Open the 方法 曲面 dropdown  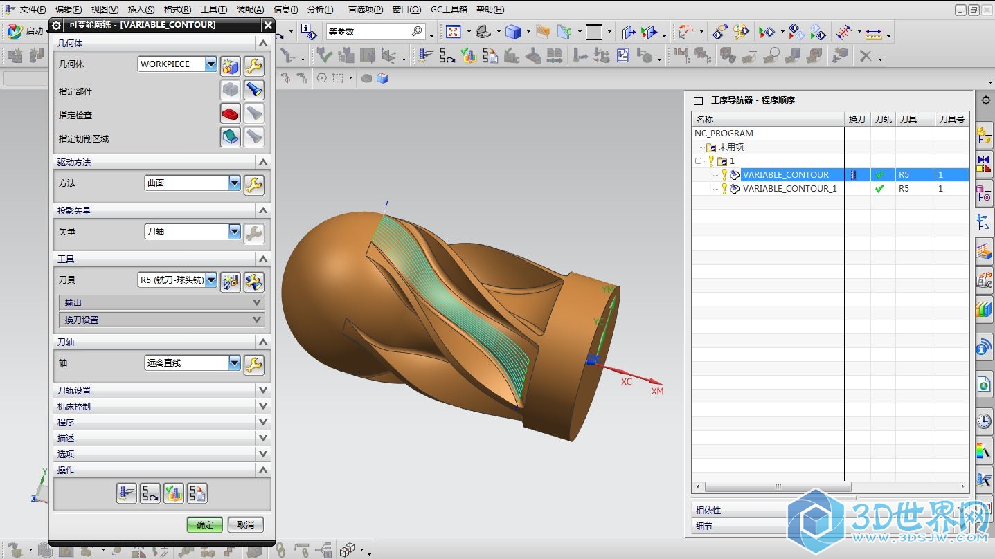click(x=234, y=183)
